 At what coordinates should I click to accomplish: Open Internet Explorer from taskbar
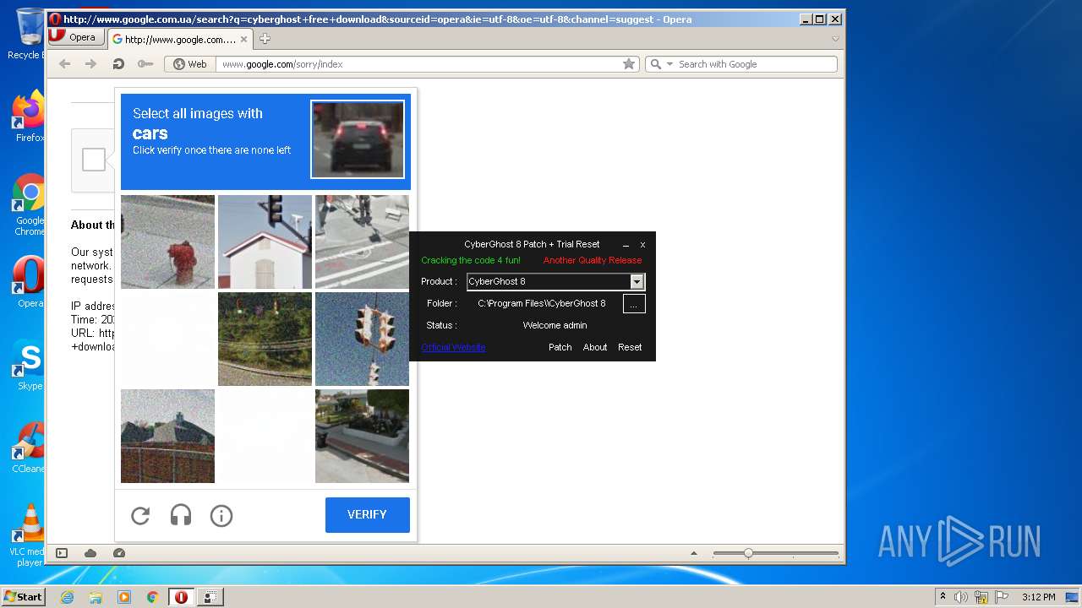click(67, 597)
